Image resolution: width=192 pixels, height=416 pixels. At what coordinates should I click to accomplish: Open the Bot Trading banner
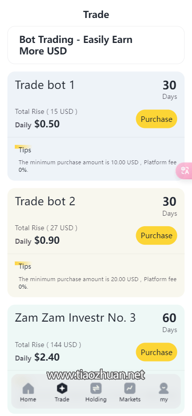pos(96,45)
